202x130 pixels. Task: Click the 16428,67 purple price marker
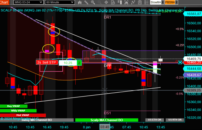[193, 75]
